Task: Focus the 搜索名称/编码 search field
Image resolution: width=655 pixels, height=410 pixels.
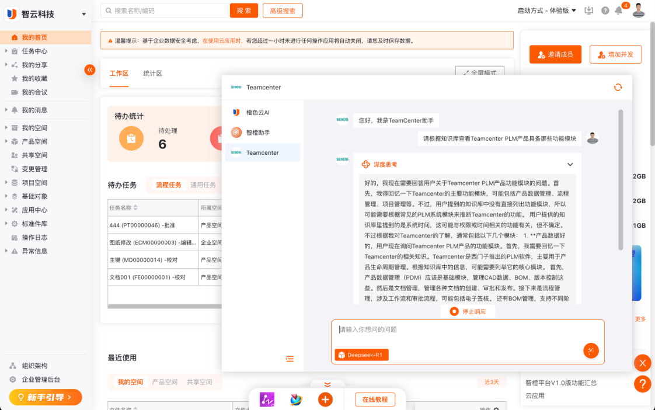Action: (165, 11)
